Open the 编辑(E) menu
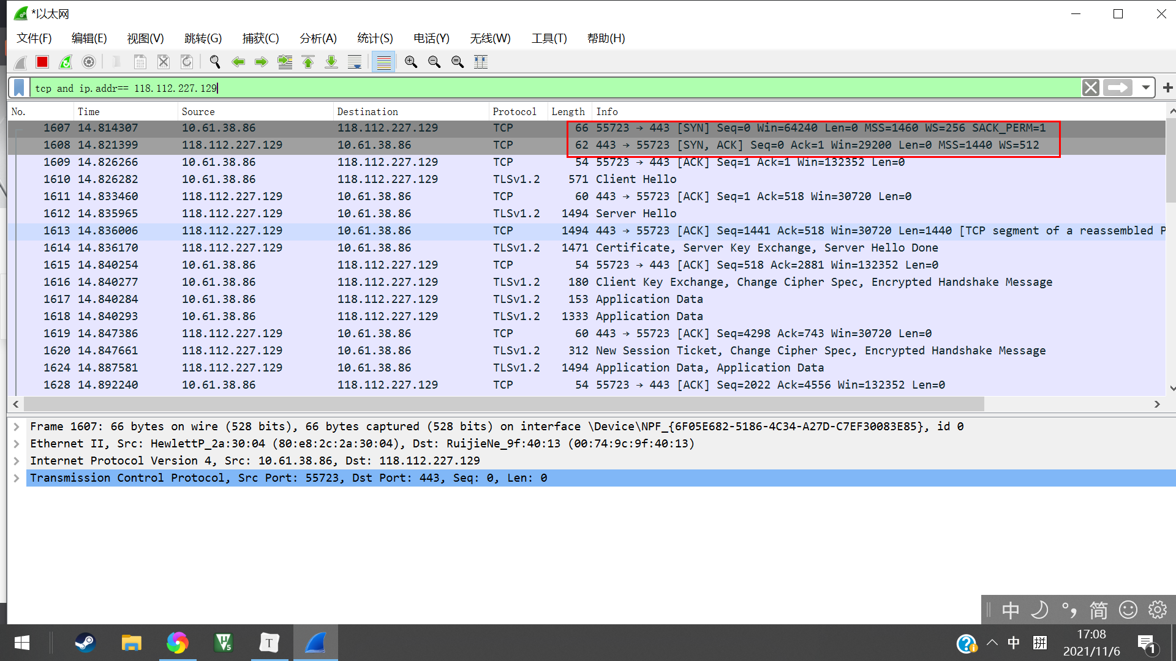The image size is (1176, 661). pyautogui.click(x=89, y=38)
